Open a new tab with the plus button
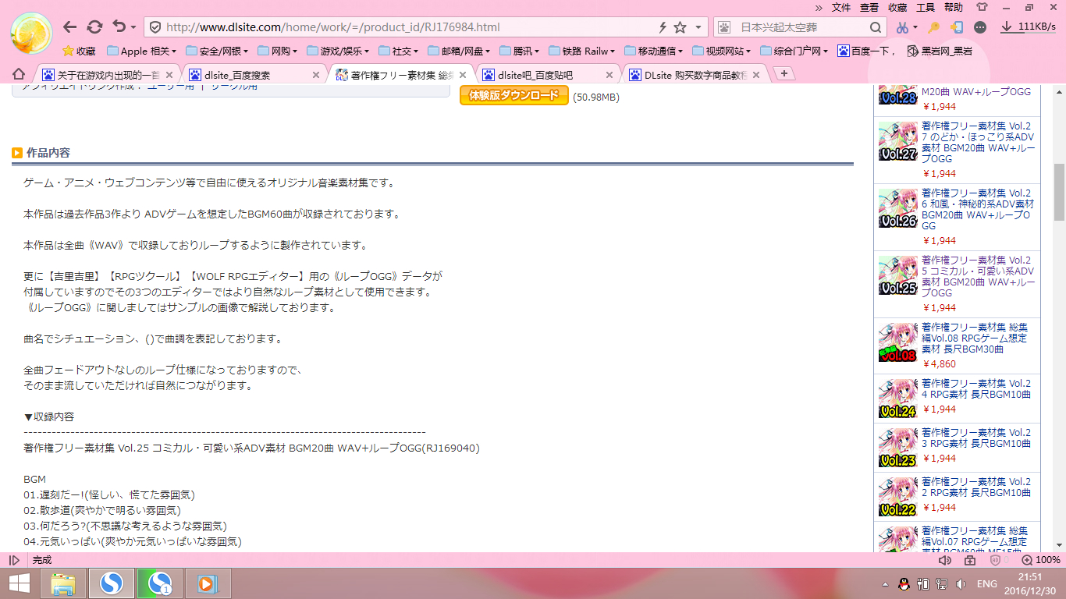Screen dimensions: 1066x599 pyautogui.click(x=784, y=73)
